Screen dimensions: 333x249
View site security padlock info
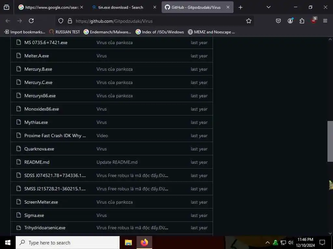pos(70,21)
